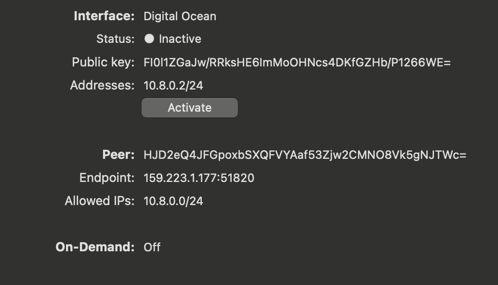Click the Public key label
498x285 pixels.
105,62
